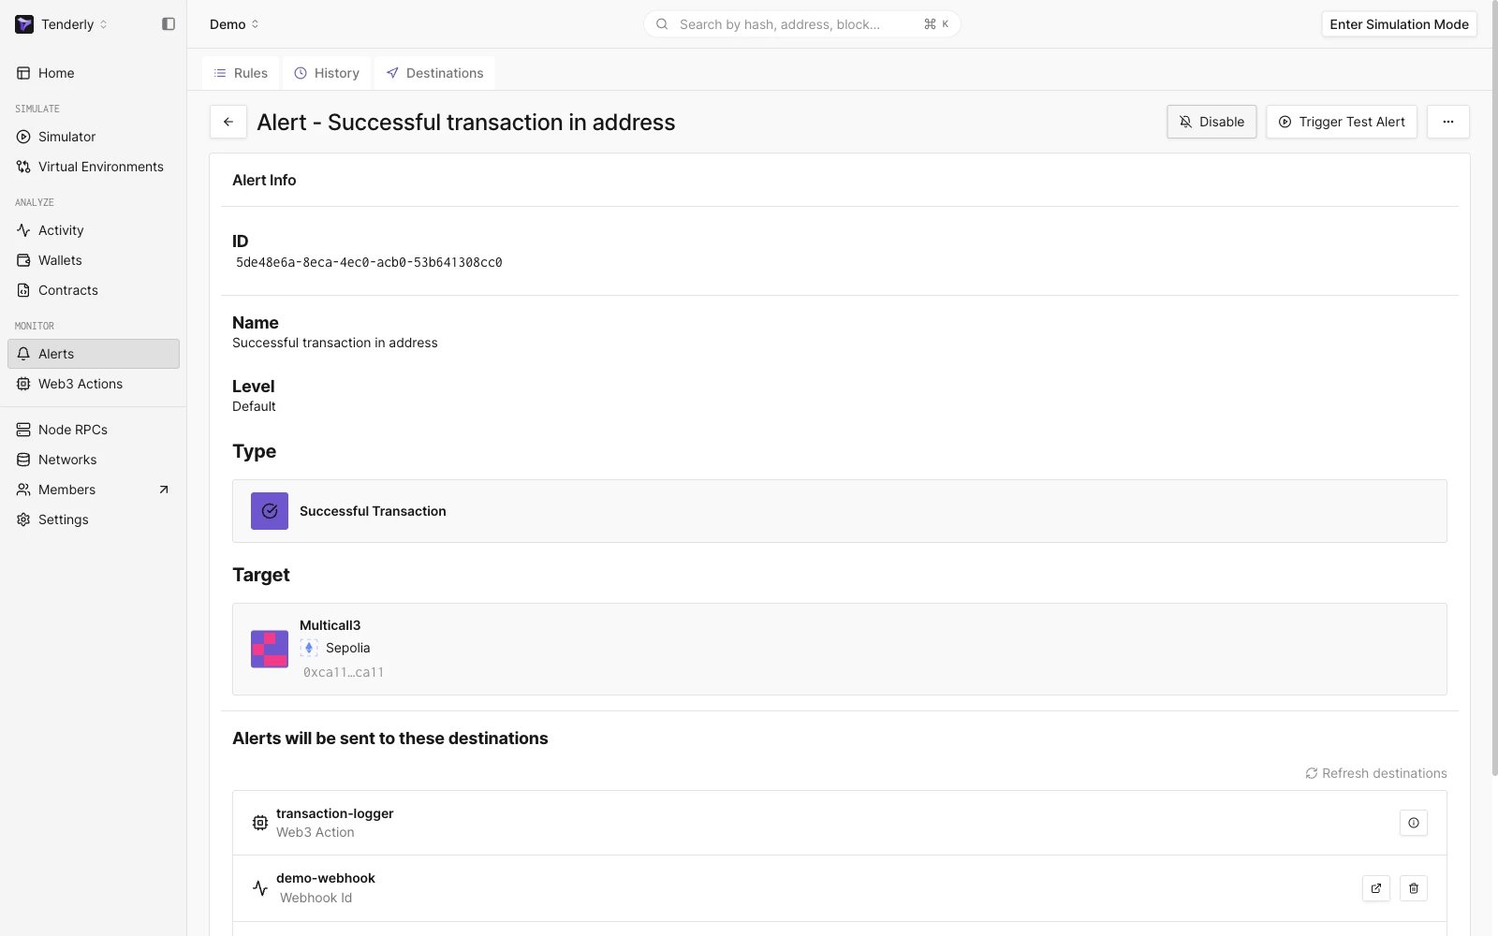1498x936 pixels.
Task: Click the transaction-logger destination name
Action: 334,813
